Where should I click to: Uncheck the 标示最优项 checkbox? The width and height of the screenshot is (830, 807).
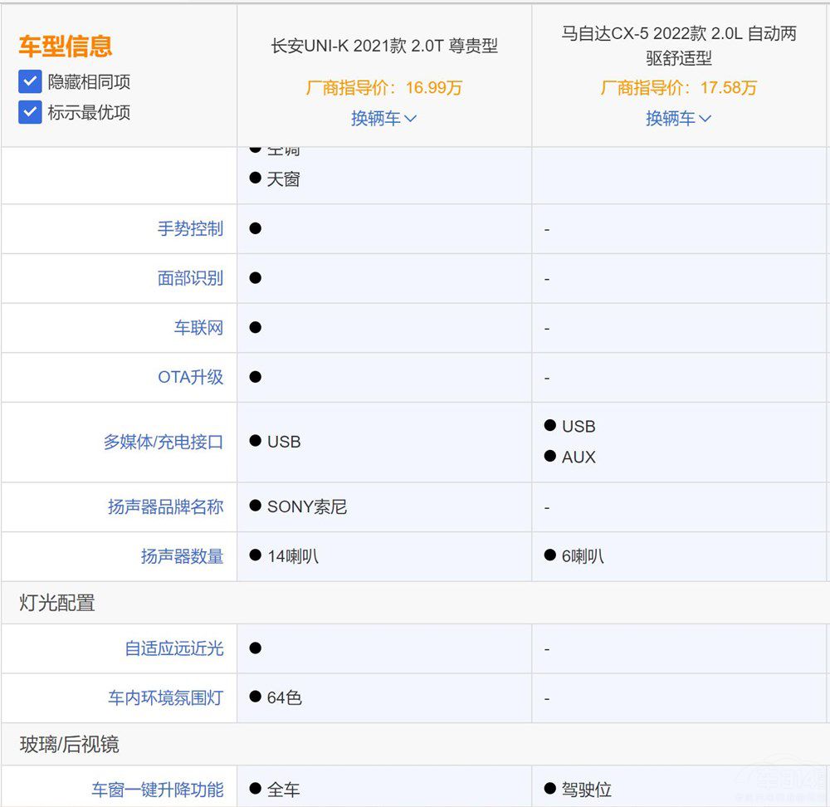pos(30,112)
